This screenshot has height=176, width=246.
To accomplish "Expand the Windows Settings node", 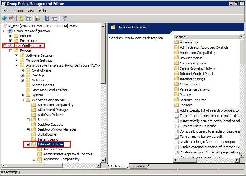I will (16, 60).
